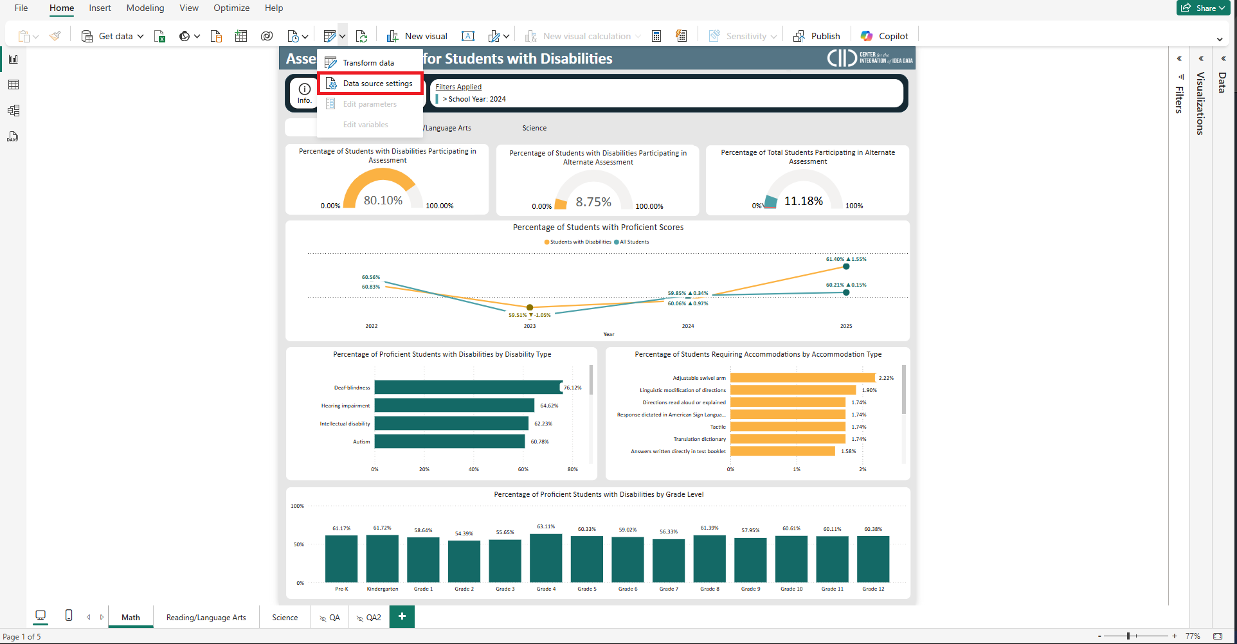The height and width of the screenshot is (644, 1237).
Task: Select Transform data menu option
Action: tap(368, 63)
